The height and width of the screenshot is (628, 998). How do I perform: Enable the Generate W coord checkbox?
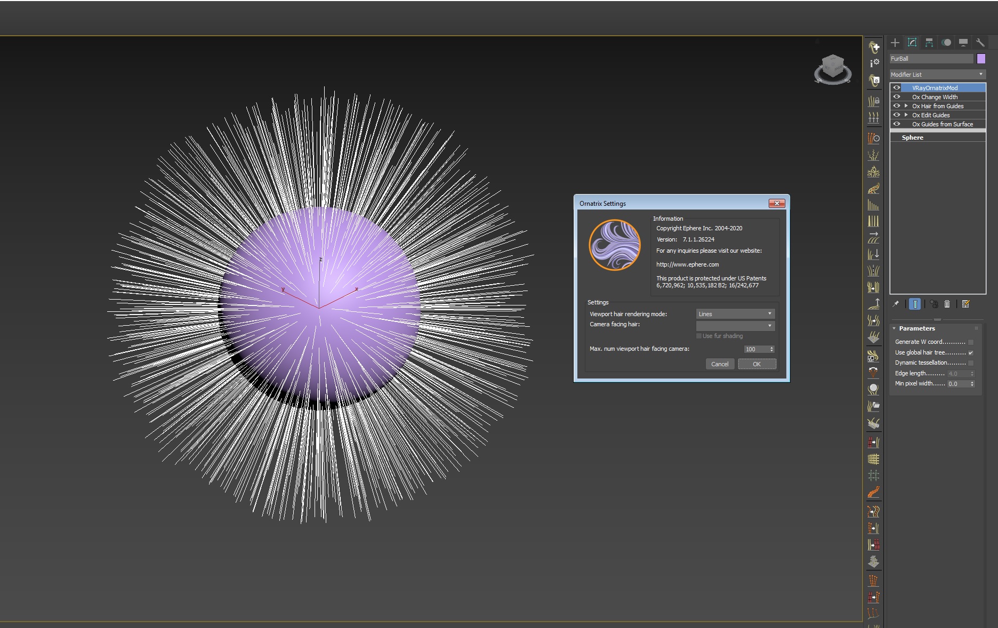coord(970,342)
